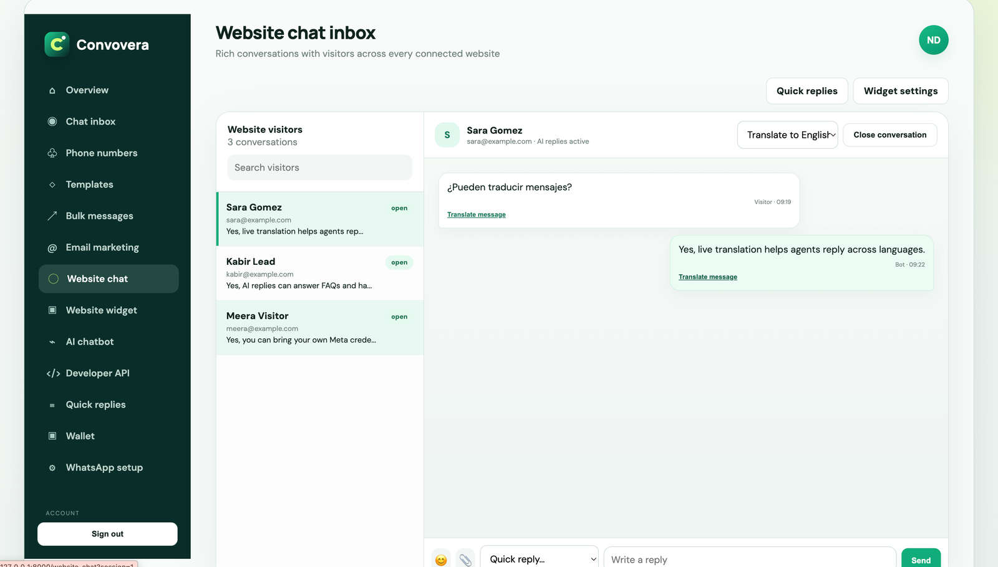Click the Convovera logo icon

click(57, 44)
